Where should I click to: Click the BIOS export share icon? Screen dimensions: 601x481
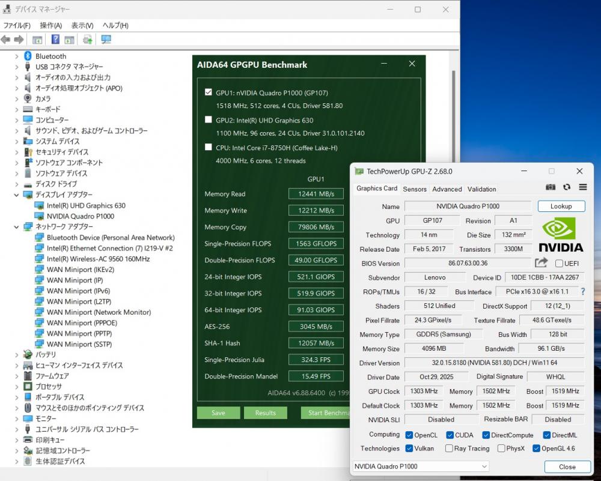(541, 262)
